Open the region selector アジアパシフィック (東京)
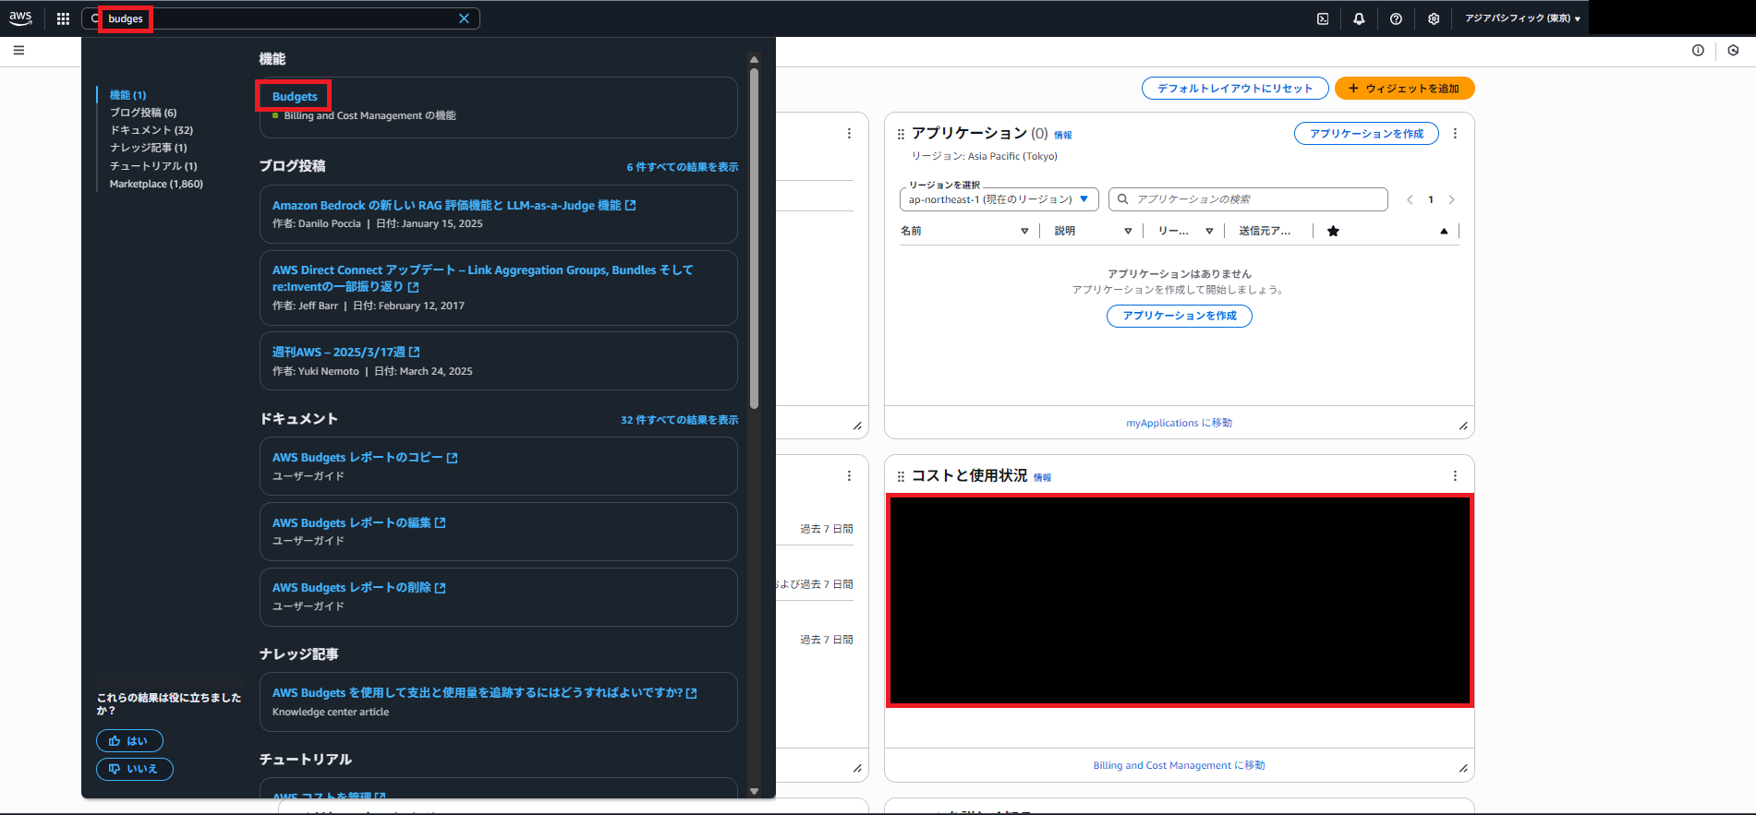Image resolution: width=1756 pixels, height=815 pixels. coord(1521,18)
